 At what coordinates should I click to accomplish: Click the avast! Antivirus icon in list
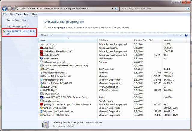click(41, 59)
